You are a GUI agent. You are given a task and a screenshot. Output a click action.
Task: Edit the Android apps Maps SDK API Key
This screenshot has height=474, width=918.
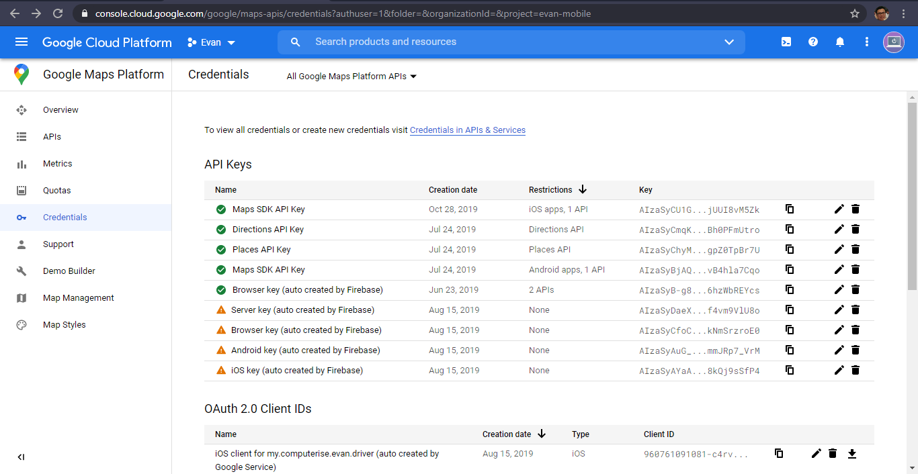pos(839,270)
